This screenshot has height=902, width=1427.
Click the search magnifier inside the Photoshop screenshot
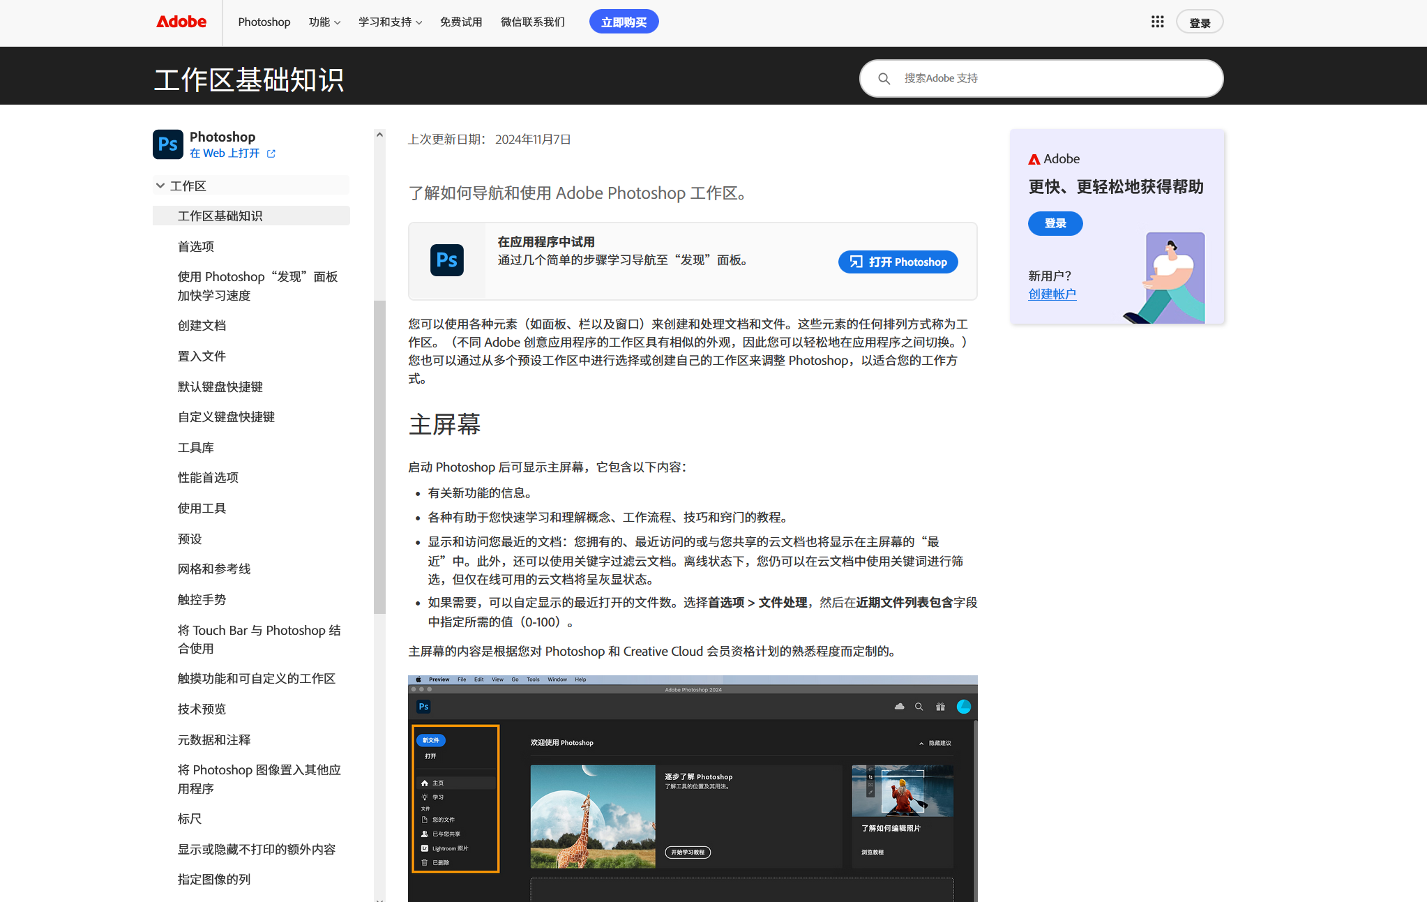919,707
